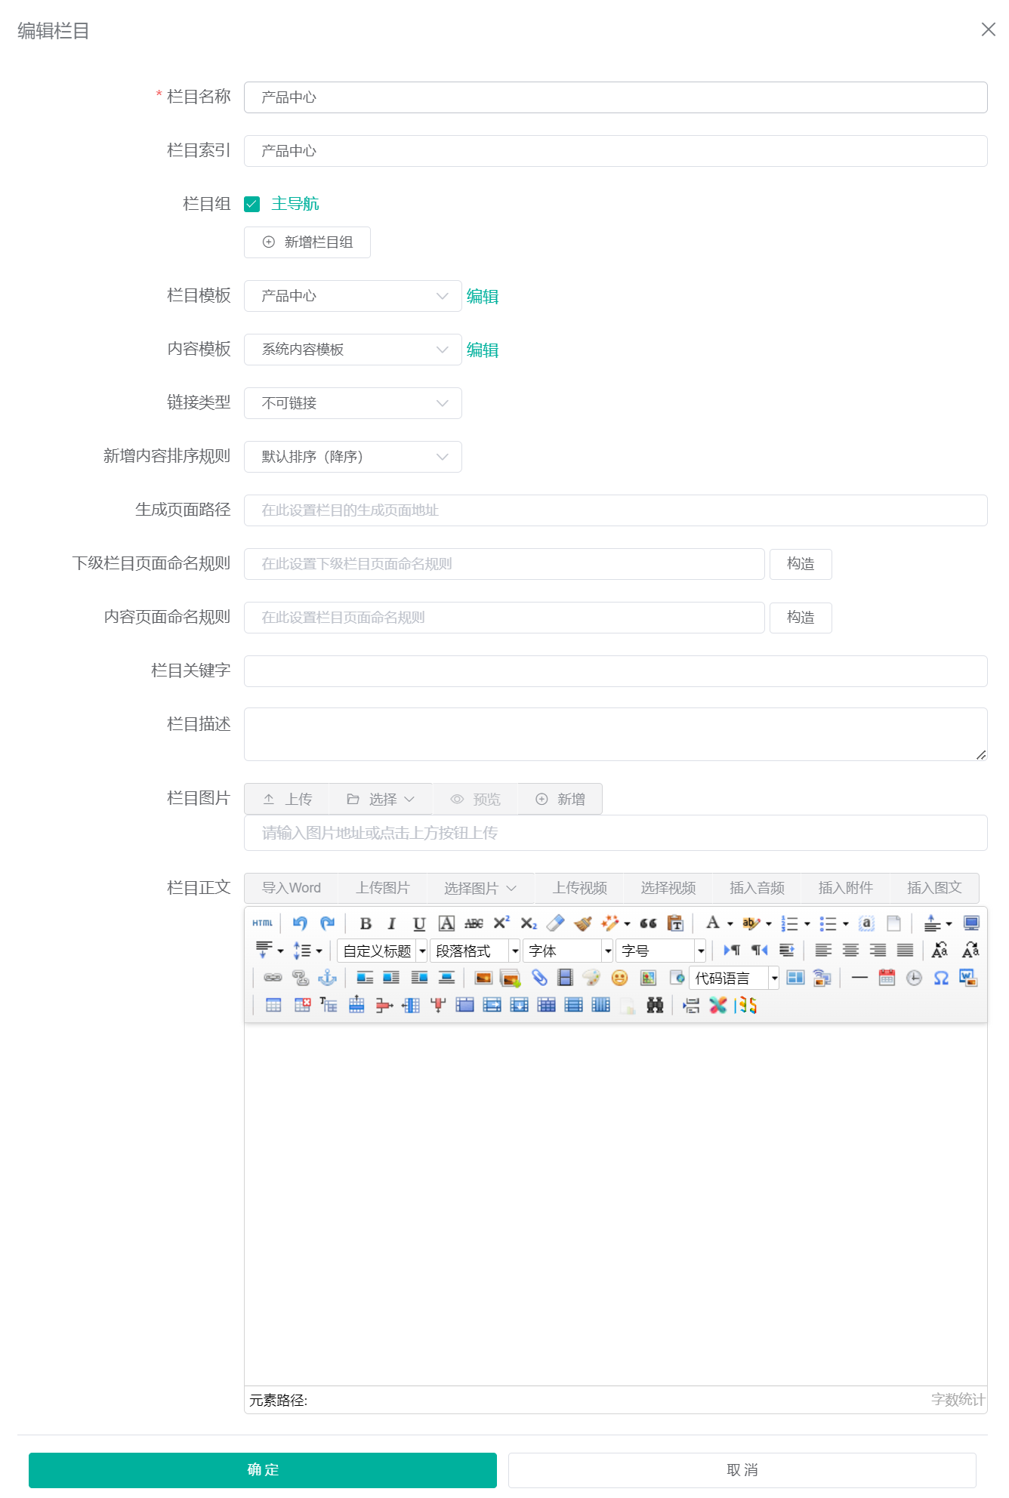Screen dimensions: 1009x1498
Task: Click the paperclip attachment icon
Action: point(539,978)
